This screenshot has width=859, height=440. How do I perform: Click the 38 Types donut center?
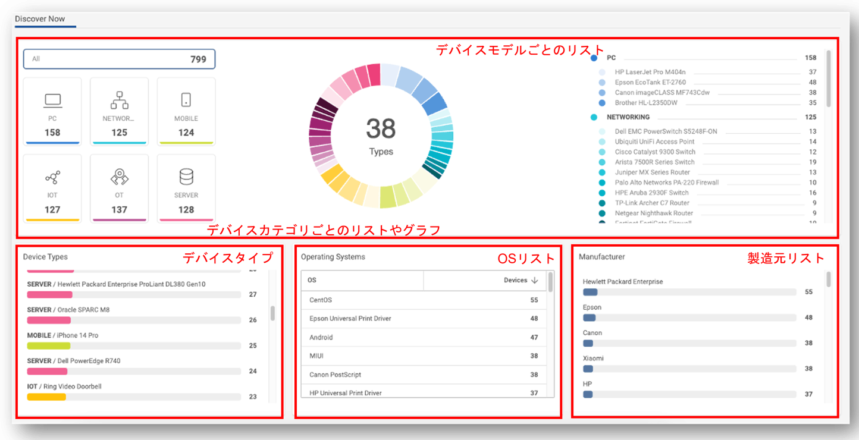pos(381,136)
